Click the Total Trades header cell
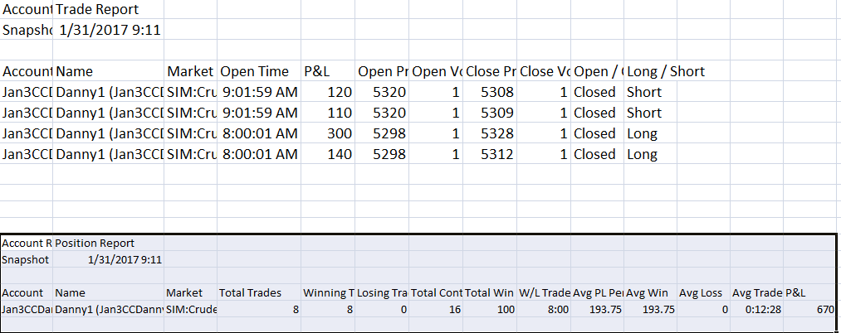841x333 pixels. coord(258,293)
